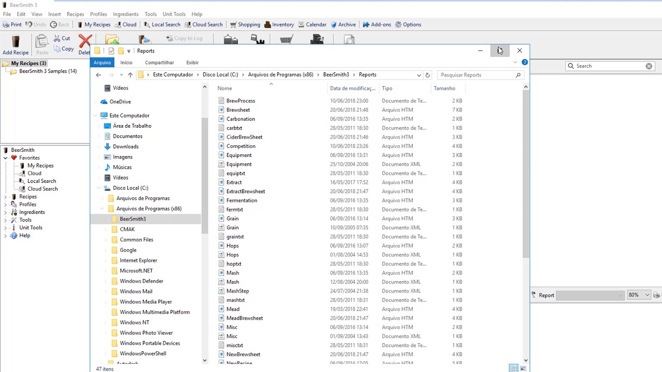Open Cloud in BeerSmith toolbar
662x372 pixels.
[126, 24]
